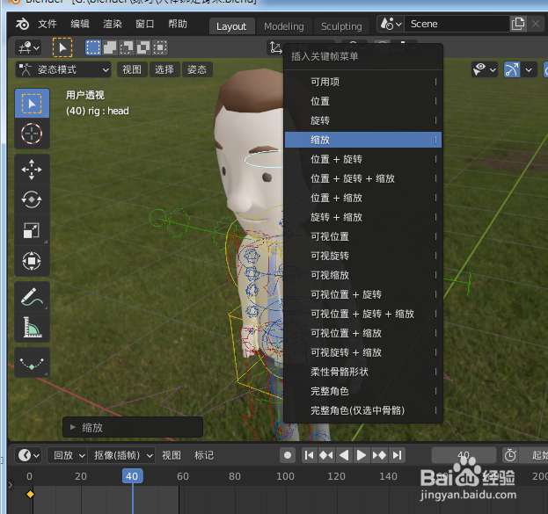
Task: Select the Scale tool
Action: 32,230
